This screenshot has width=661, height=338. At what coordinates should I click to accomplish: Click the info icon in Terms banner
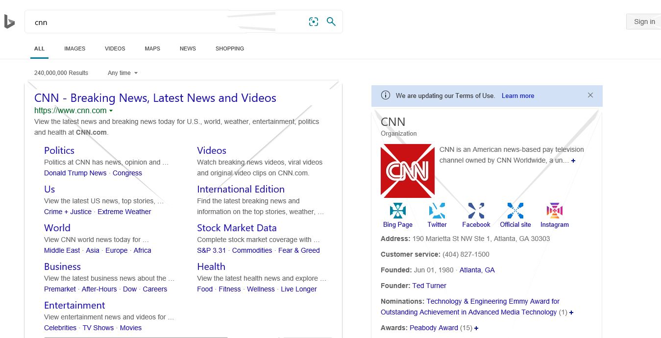tap(386, 96)
